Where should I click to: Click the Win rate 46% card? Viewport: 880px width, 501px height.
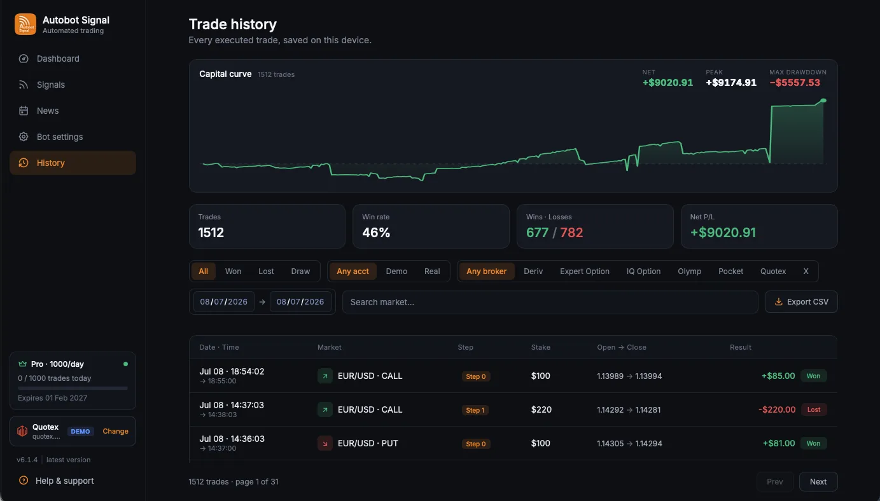coord(431,226)
